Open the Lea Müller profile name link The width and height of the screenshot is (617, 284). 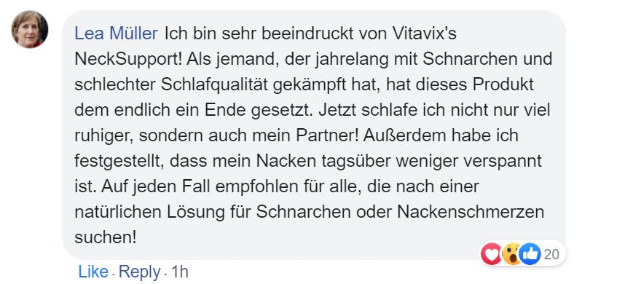coord(116,33)
